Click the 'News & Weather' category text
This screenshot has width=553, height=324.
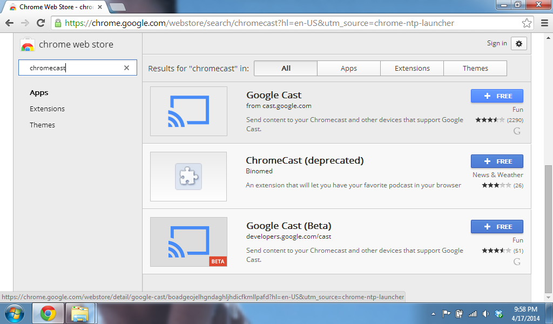497,175
